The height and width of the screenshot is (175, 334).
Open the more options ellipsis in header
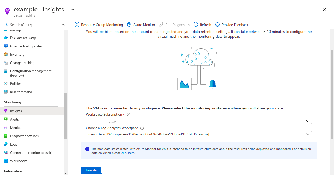coord(72,9)
